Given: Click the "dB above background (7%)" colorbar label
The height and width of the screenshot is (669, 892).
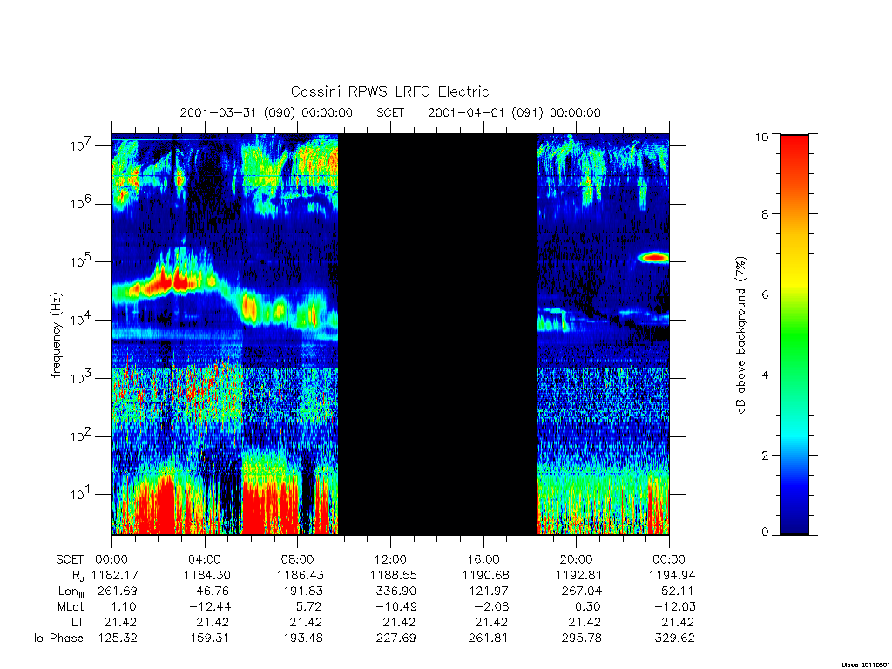Looking at the screenshot, I should 740,335.
